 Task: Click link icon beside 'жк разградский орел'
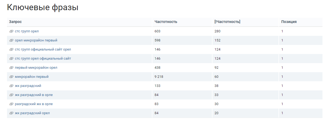click(x=11, y=113)
